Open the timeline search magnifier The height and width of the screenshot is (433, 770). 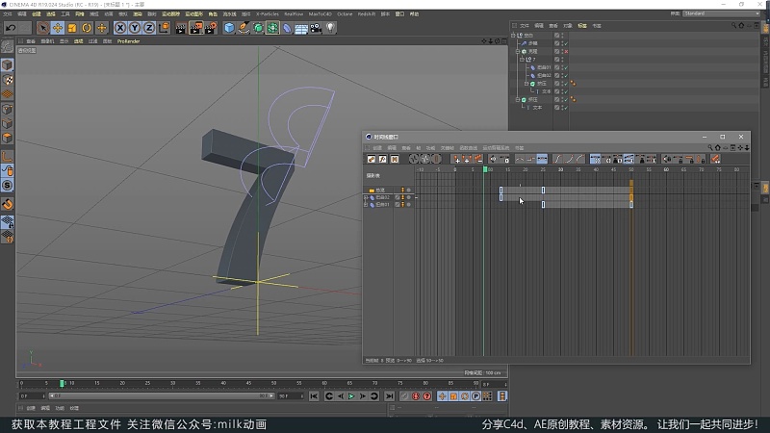pyautogui.click(x=710, y=148)
